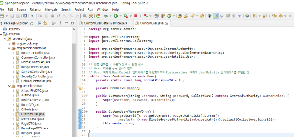
Task: Click the Open Type icon
Action: coord(180,16)
